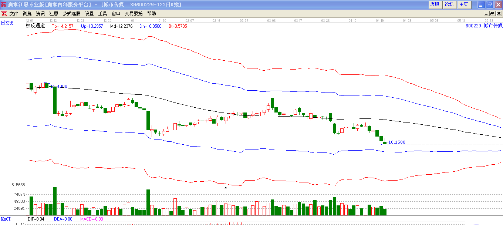The width and height of the screenshot is (503, 225).
Task: Click the 日K线 period label
Action: pyautogui.click(x=7, y=23)
